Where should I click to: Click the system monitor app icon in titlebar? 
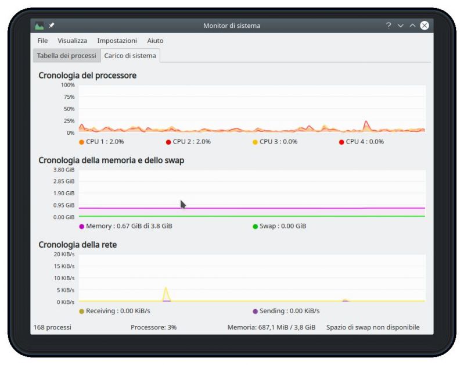tap(39, 26)
